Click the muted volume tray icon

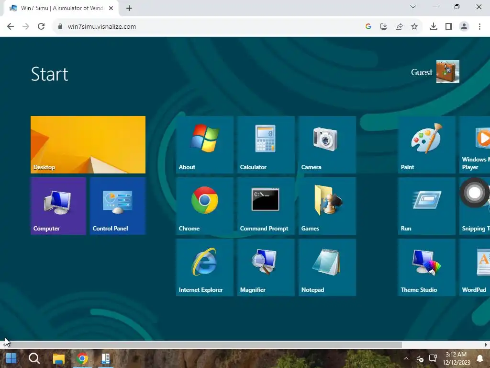click(420, 358)
